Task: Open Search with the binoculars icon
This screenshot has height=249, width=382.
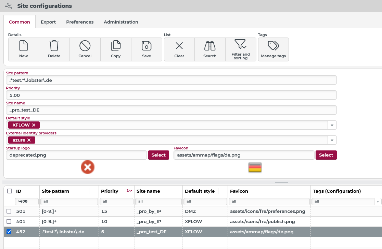Action: 210,46
